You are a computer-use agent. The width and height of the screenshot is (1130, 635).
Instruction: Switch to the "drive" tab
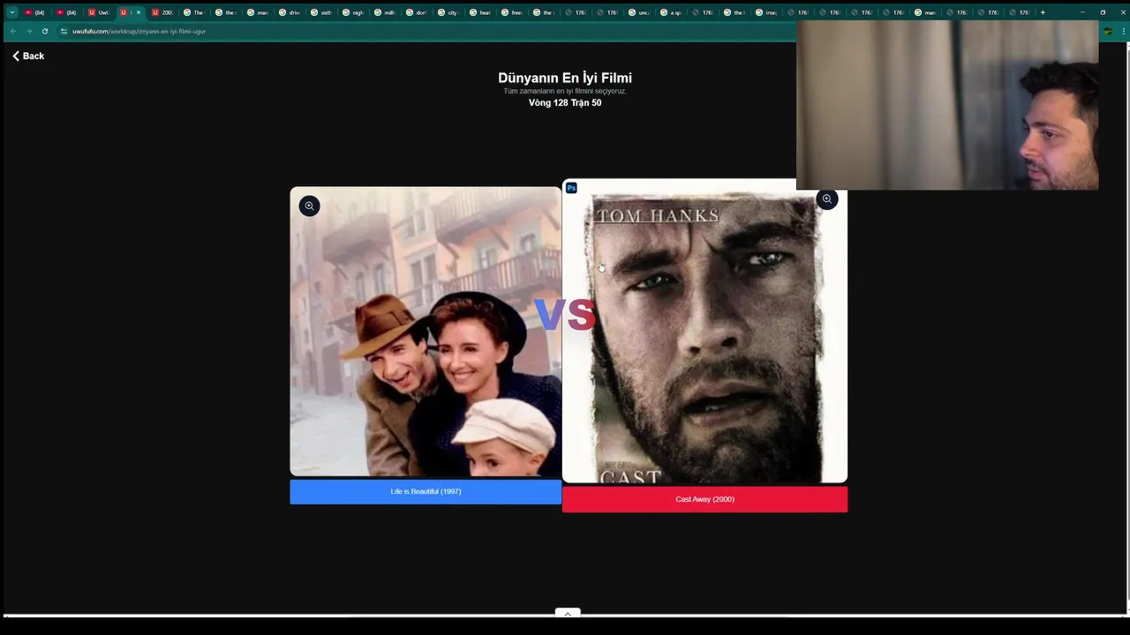click(x=290, y=12)
